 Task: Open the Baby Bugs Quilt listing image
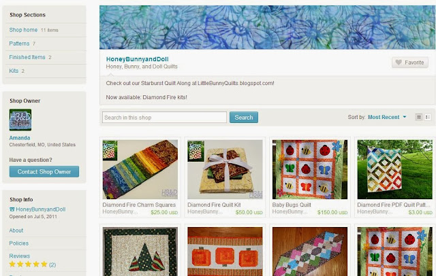pyautogui.click(x=310, y=169)
